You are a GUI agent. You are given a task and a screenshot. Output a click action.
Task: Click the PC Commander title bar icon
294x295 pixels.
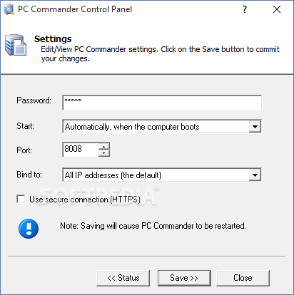click(9, 9)
